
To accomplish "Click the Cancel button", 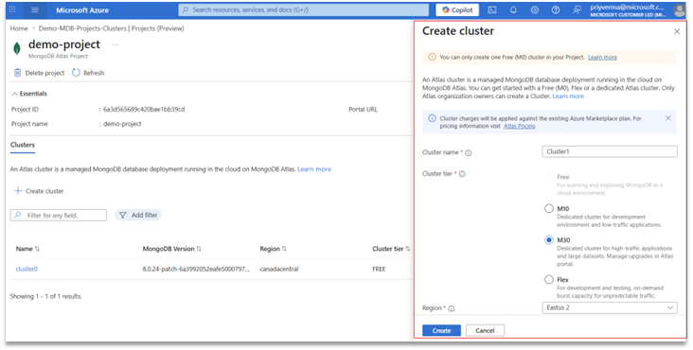I will coord(485,330).
